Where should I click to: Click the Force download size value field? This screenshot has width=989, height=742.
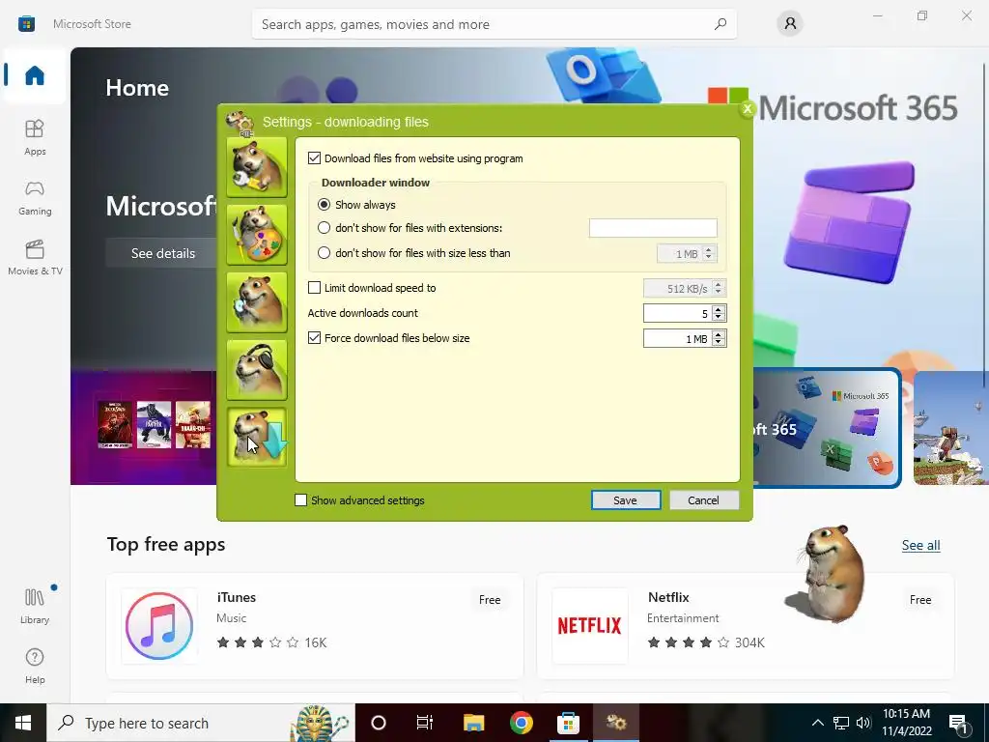click(x=678, y=339)
